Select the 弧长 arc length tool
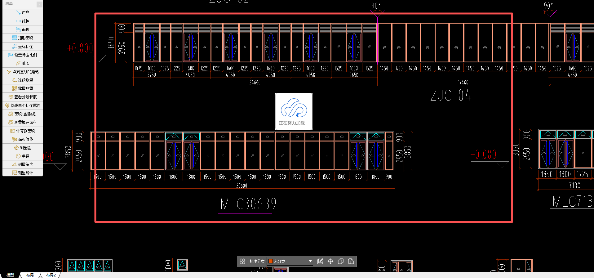 tap(23, 63)
